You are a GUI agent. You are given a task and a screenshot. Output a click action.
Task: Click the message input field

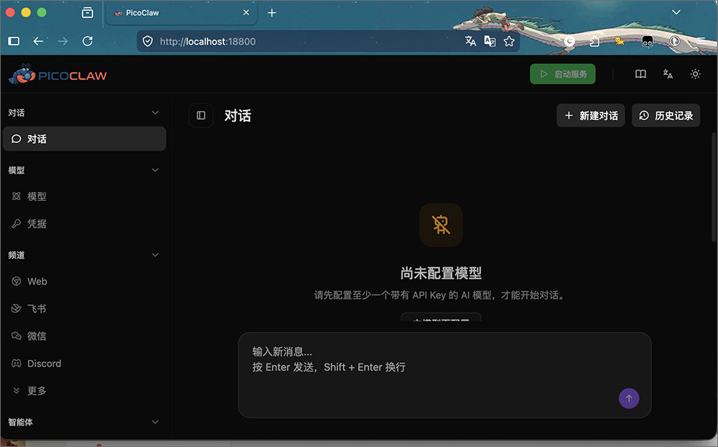click(444, 374)
